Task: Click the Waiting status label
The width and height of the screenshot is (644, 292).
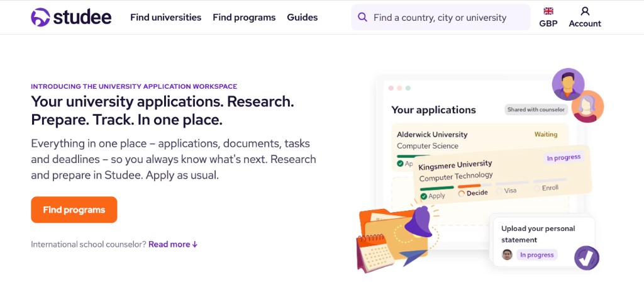Action: point(546,134)
